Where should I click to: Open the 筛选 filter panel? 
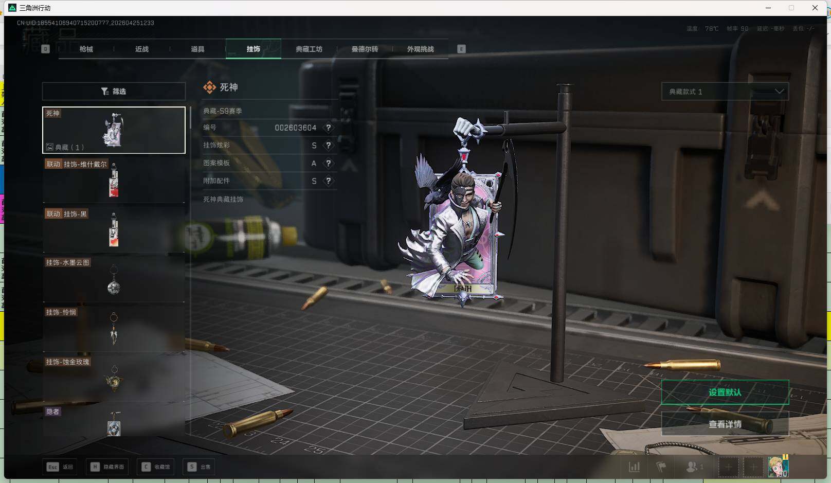point(114,92)
